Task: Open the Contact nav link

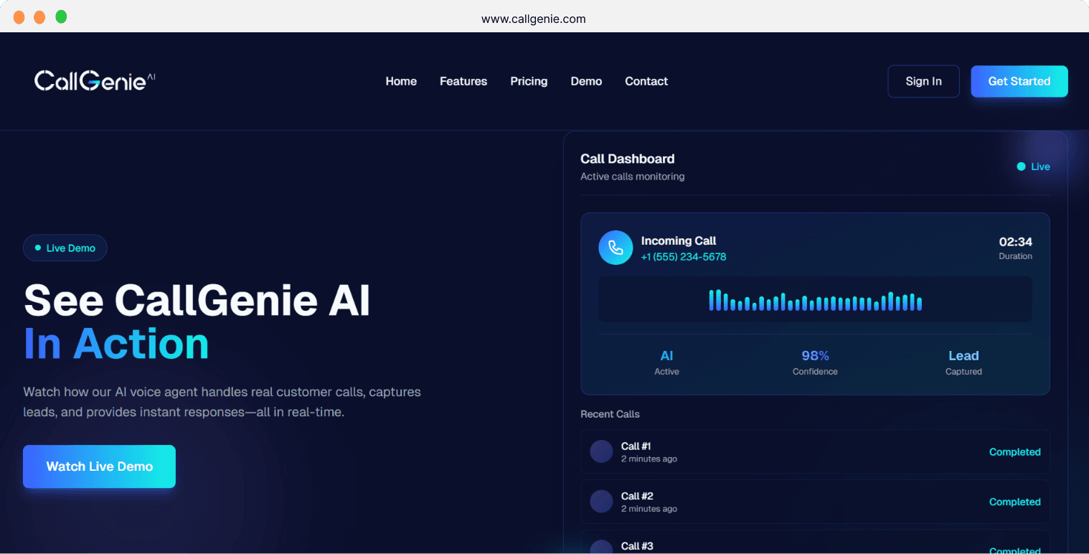Action: pos(646,81)
